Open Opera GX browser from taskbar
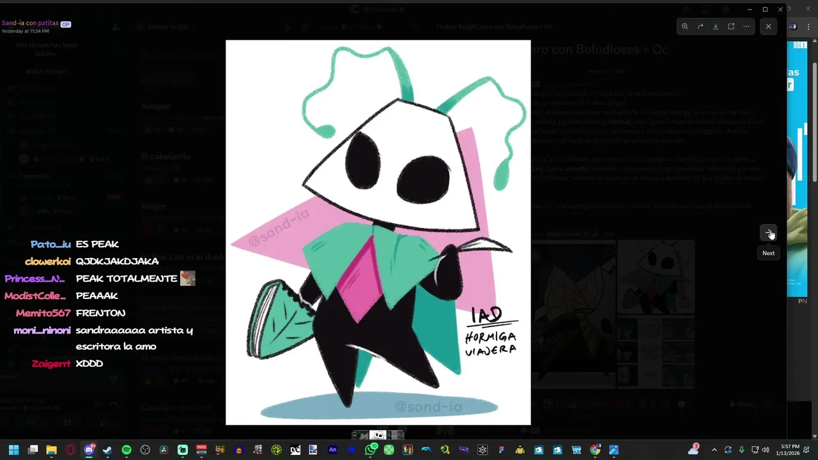818x460 pixels. click(70, 450)
